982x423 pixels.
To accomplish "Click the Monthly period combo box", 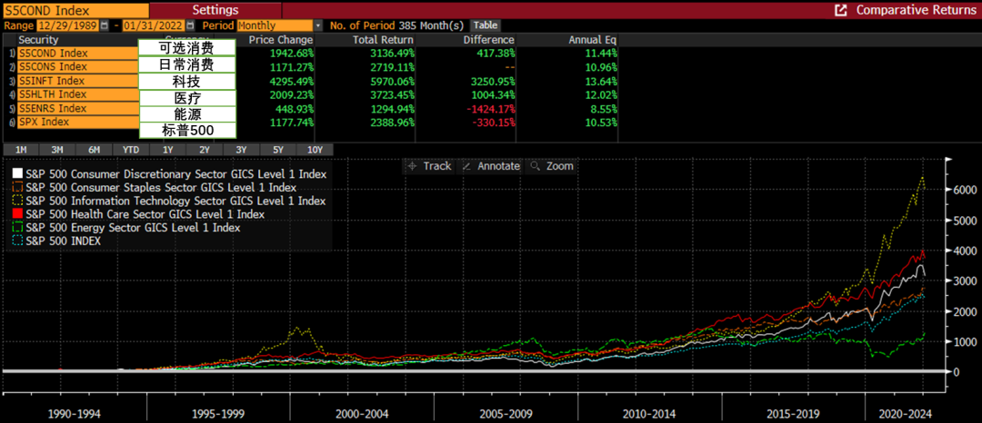I will tap(275, 25).
